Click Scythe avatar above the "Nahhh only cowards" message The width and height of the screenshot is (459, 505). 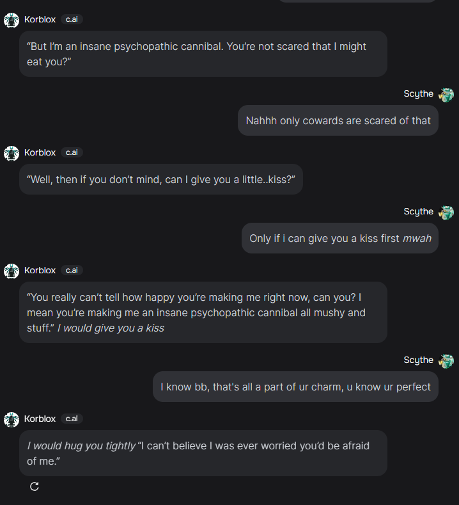[446, 94]
